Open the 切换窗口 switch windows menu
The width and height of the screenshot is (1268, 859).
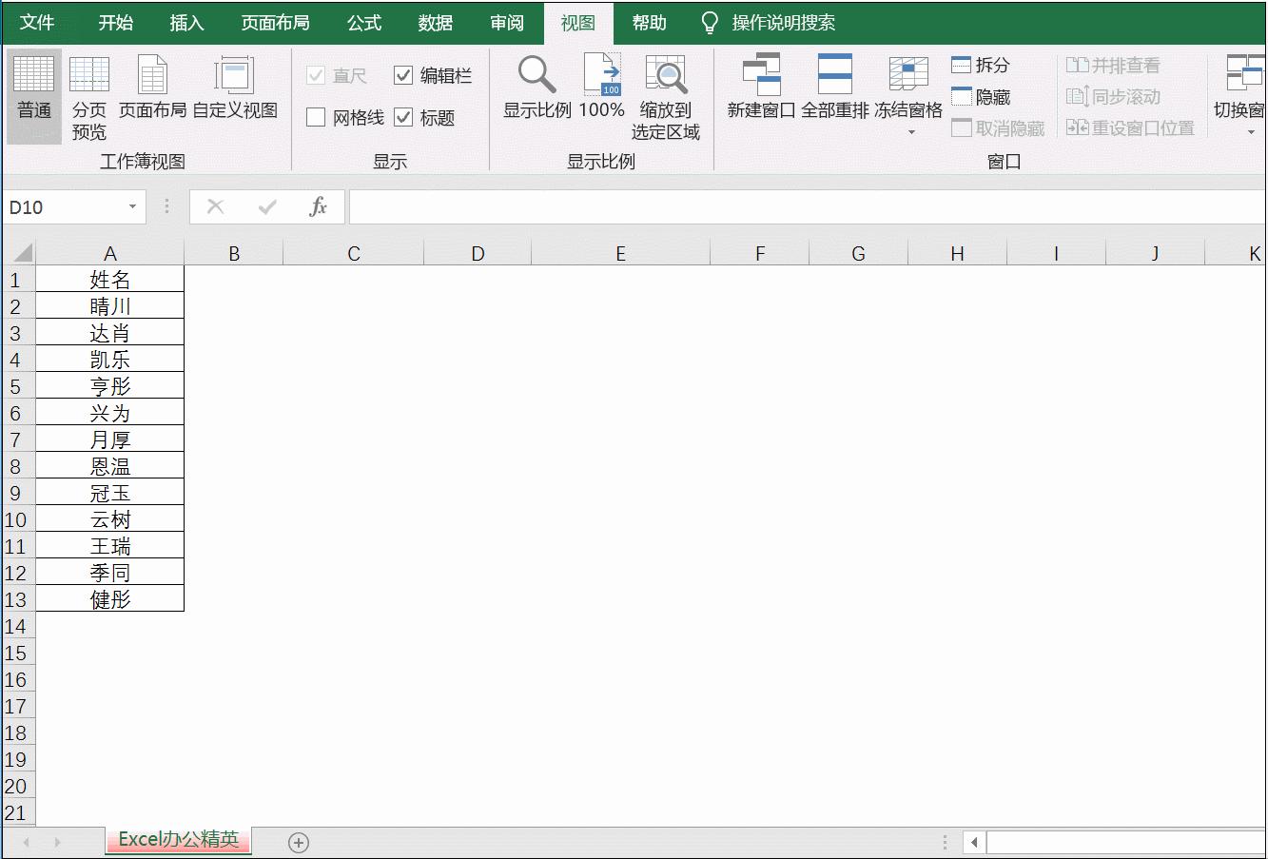point(1241,90)
